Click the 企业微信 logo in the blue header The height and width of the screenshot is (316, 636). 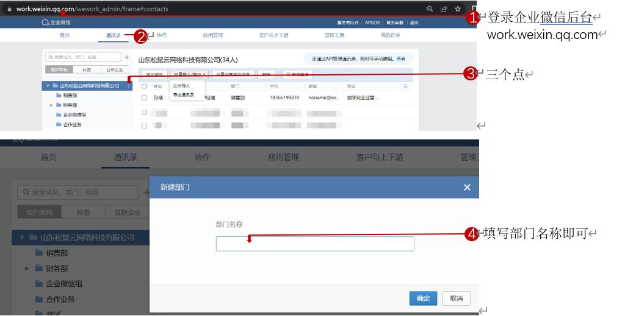[x=56, y=23]
